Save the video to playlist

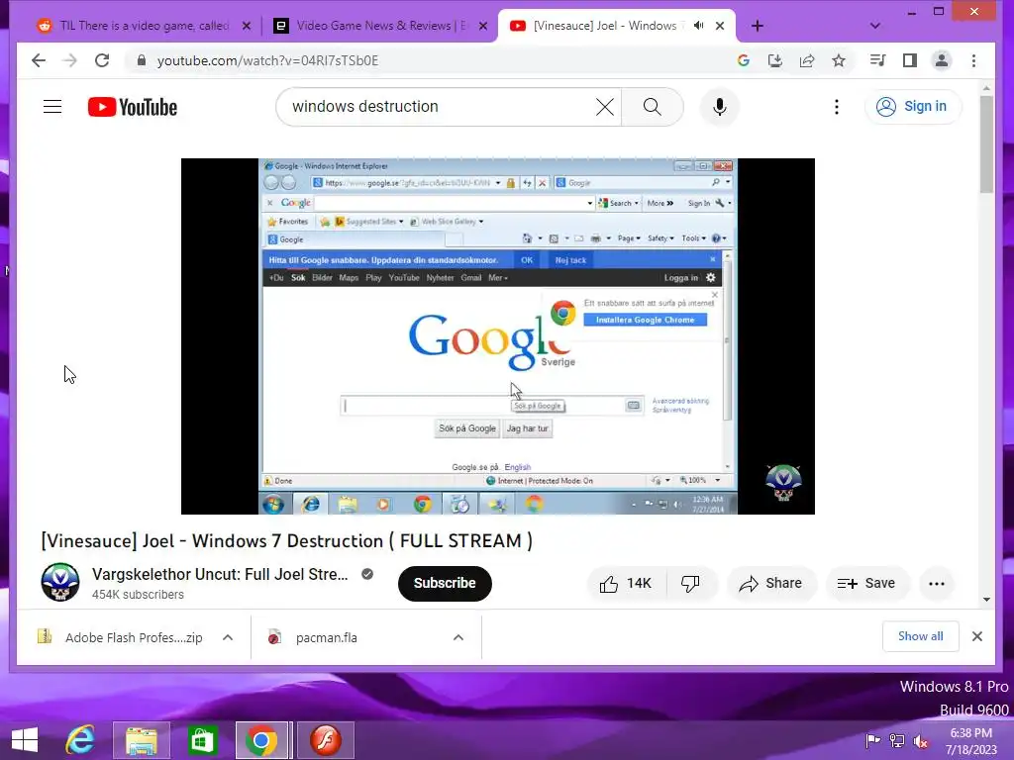click(x=866, y=584)
